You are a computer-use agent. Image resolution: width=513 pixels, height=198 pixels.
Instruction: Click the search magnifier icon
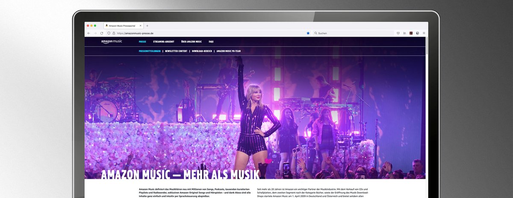316,33
